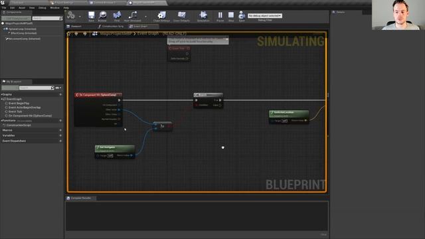Add a new macro with plus icon
Screen dimensions: 425x239
(60, 130)
